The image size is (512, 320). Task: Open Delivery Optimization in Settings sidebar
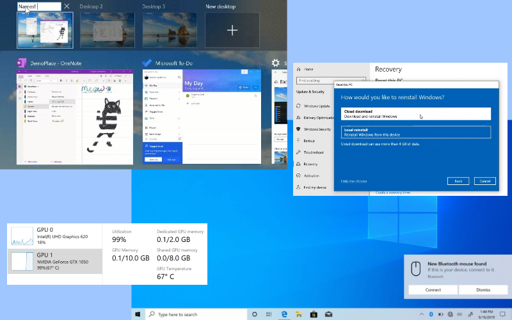[314, 118]
